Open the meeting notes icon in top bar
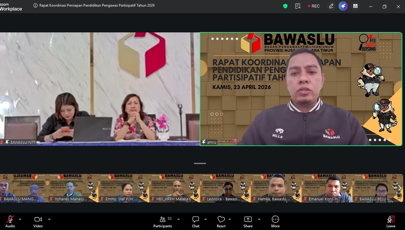 (x=298, y=6)
